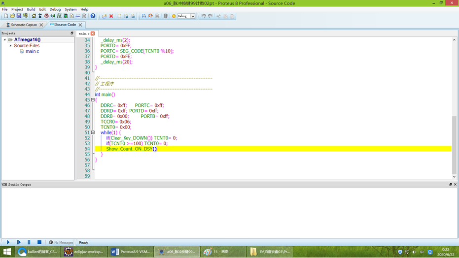Click the Add firmware project folder icon

pyautogui.click(x=105, y=16)
